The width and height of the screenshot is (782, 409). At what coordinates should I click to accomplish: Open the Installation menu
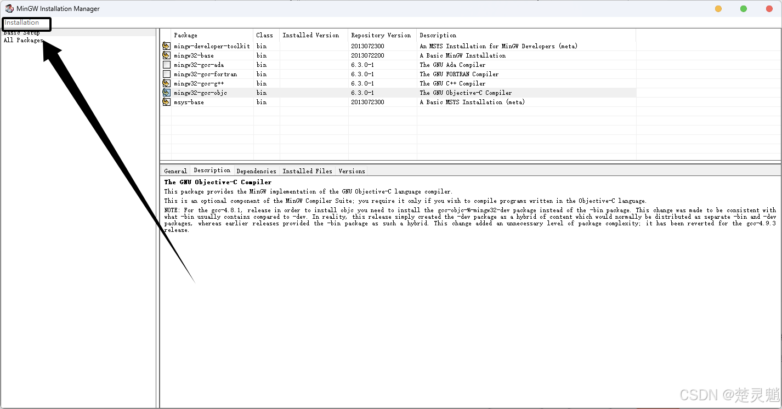[x=22, y=22]
